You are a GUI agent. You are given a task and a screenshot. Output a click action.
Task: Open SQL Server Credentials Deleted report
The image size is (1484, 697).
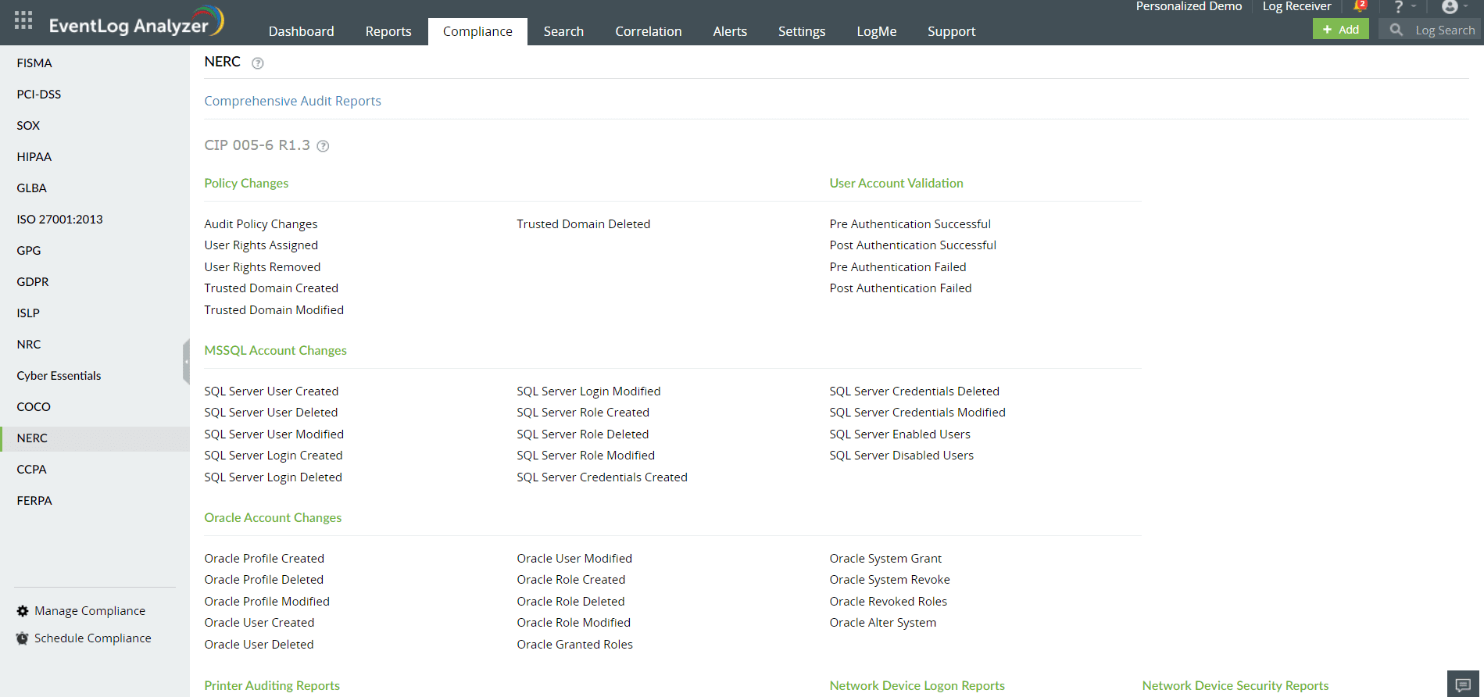914,391
